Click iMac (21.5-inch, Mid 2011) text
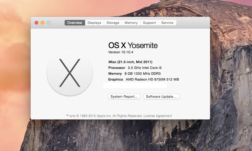The image size is (252, 151). pos(130,62)
